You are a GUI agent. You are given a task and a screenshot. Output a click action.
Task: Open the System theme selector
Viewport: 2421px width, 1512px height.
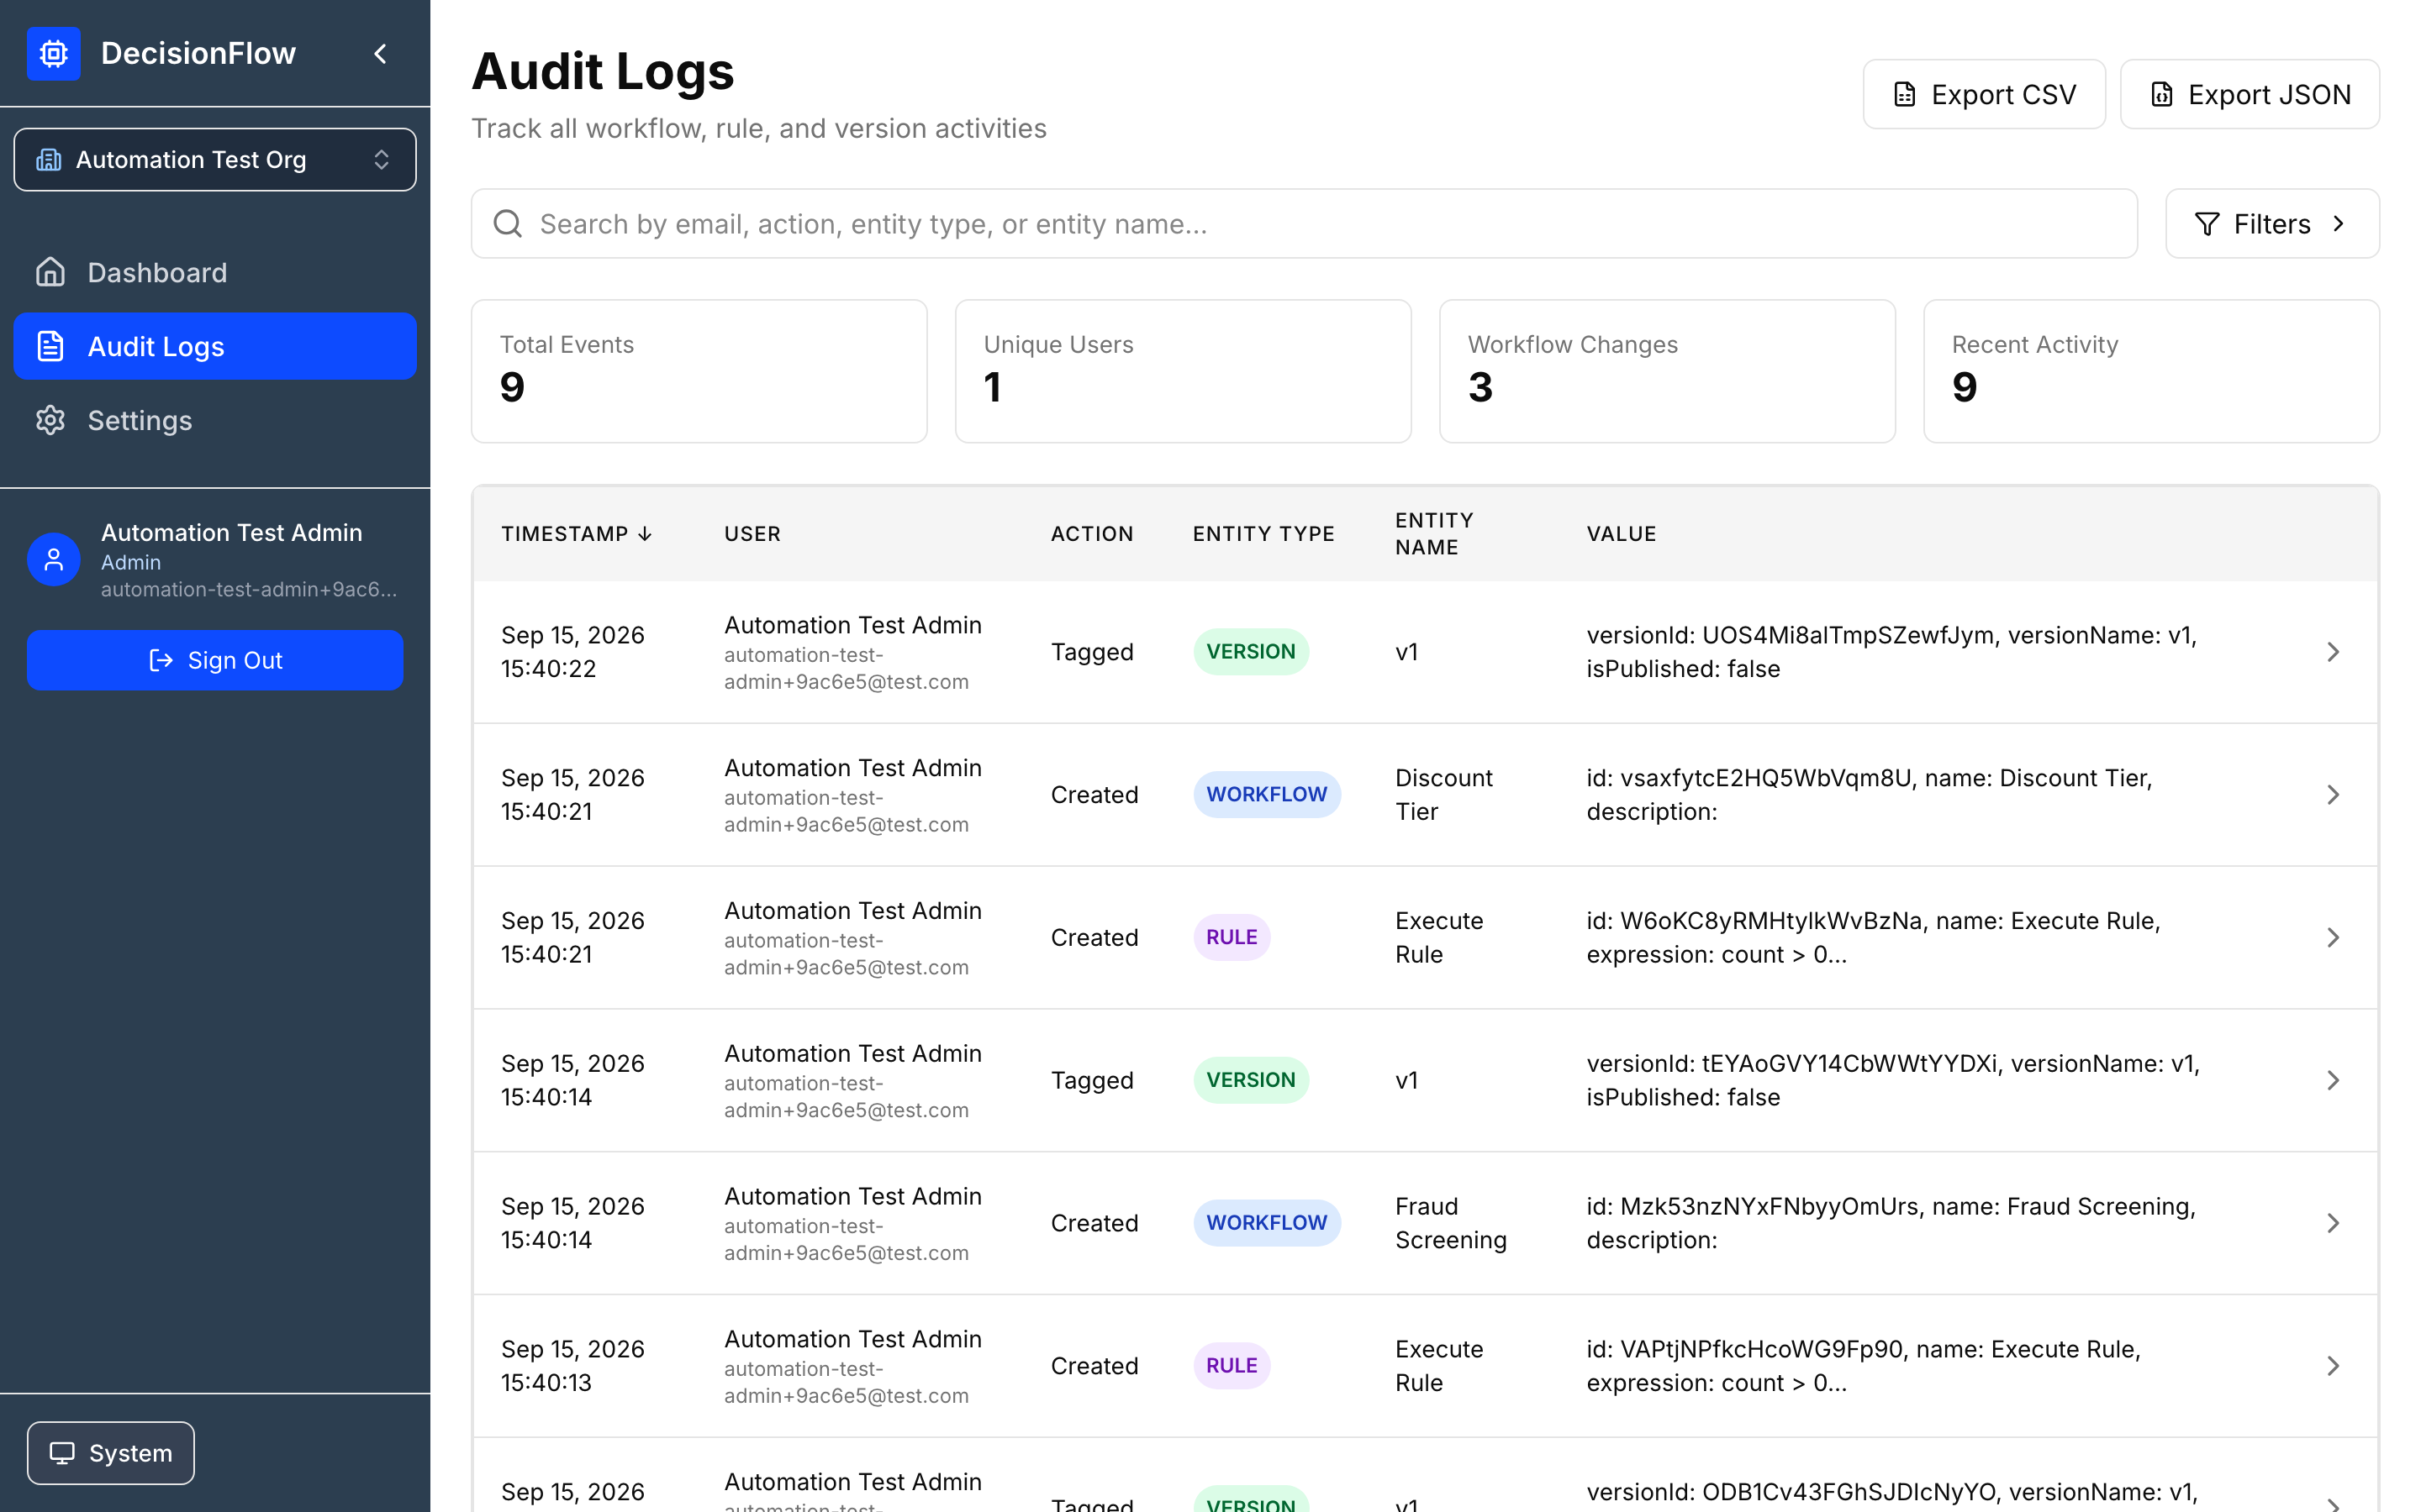pos(111,1453)
